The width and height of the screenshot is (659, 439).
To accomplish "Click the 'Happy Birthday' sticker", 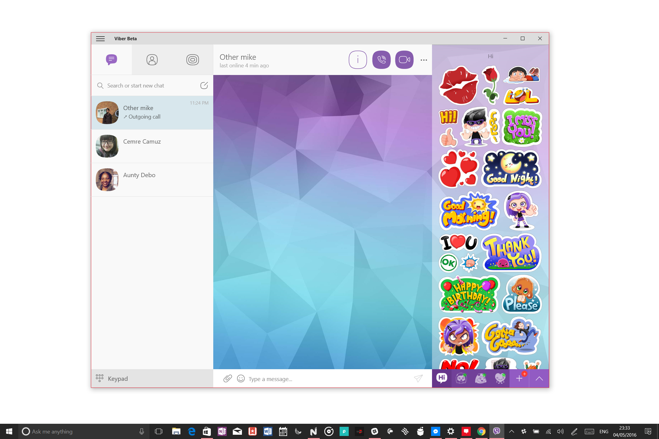I will tap(468, 294).
